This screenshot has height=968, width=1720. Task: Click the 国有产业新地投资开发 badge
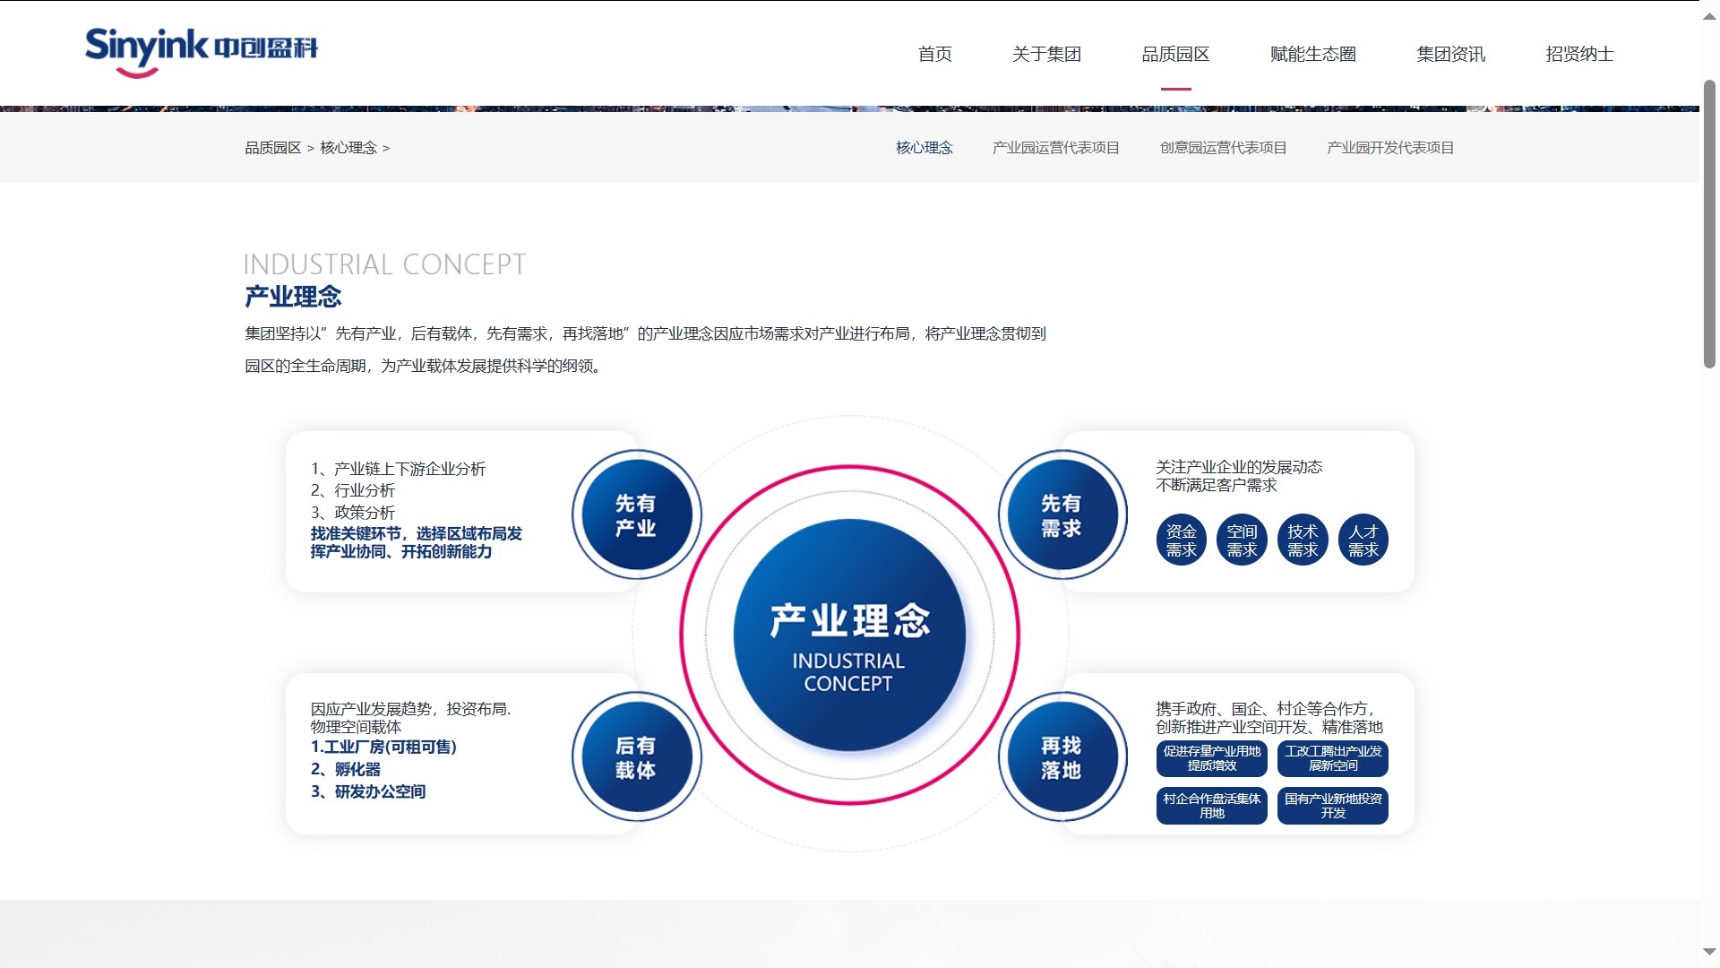click(1333, 806)
